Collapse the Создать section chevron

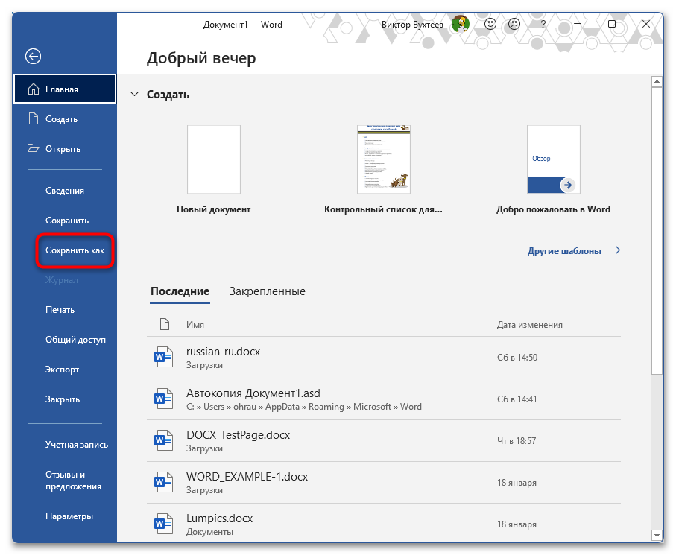[134, 95]
